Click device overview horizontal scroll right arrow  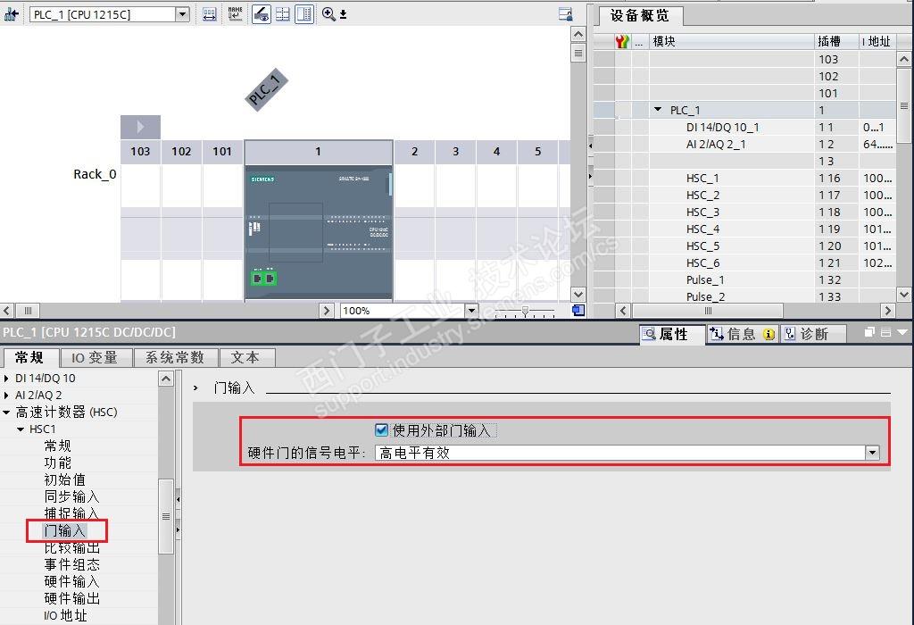click(x=888, y=310)
